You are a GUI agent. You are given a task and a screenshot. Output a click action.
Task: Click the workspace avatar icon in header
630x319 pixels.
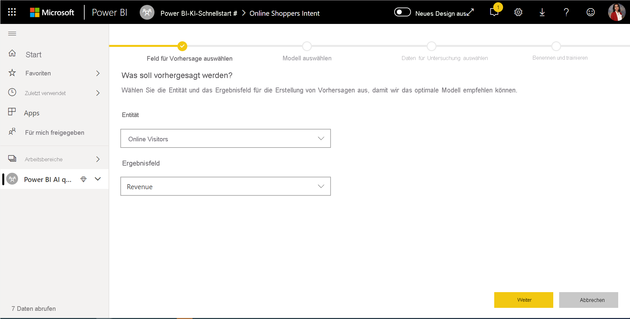point(147,12)
